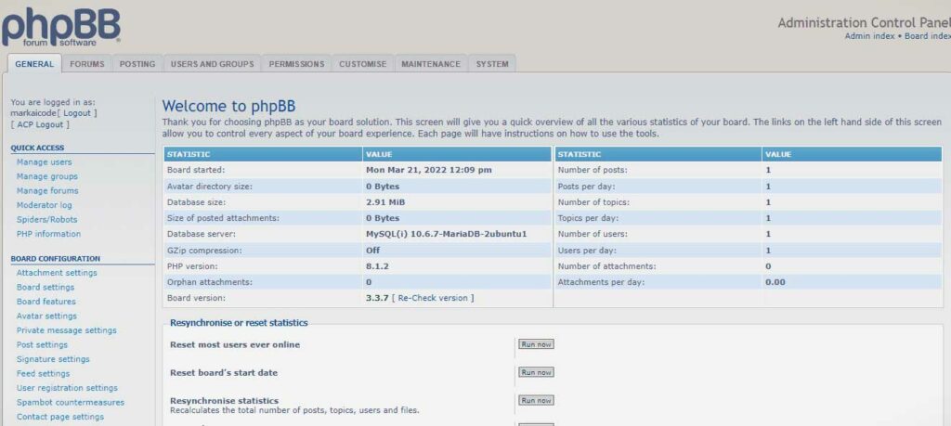Run now for Reset most users ever online

coord(536,344)
